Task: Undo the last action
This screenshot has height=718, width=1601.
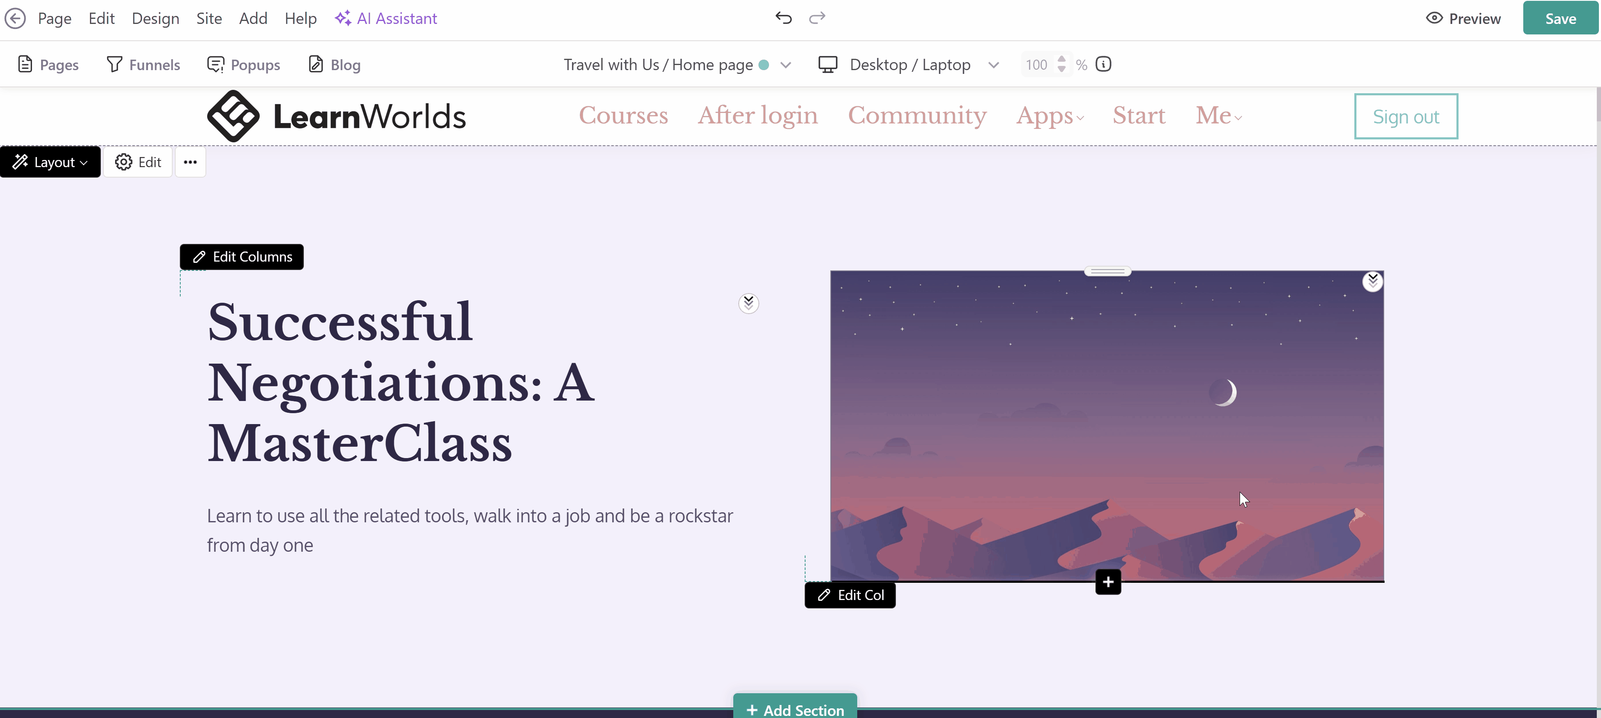Action: pos(783,18)
